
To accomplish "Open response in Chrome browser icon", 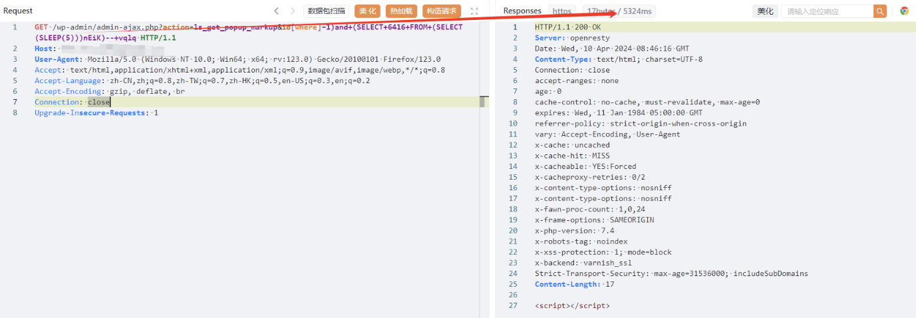I will (x=904, y=11).
